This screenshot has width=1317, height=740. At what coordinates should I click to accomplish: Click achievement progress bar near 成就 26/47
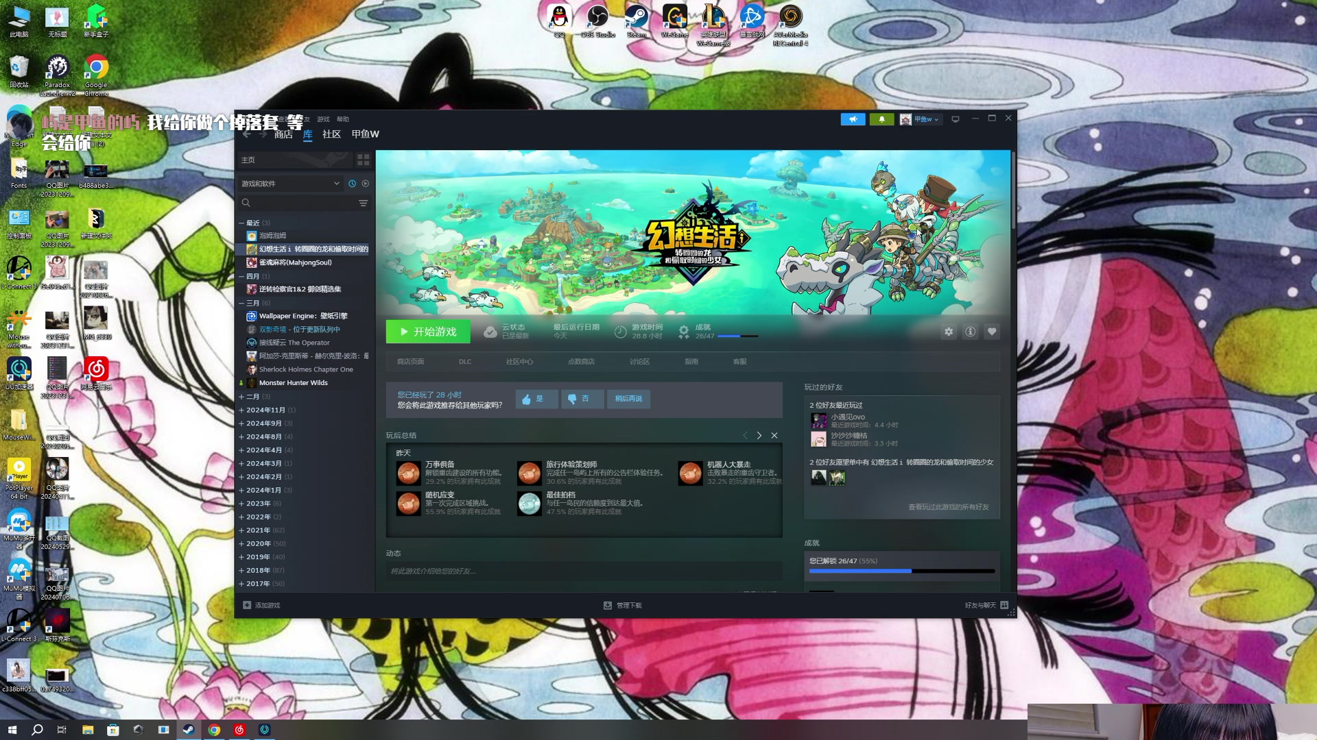(737, 336)
